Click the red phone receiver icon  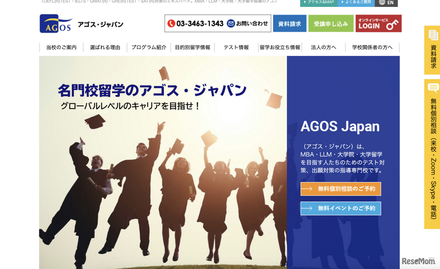171,23
